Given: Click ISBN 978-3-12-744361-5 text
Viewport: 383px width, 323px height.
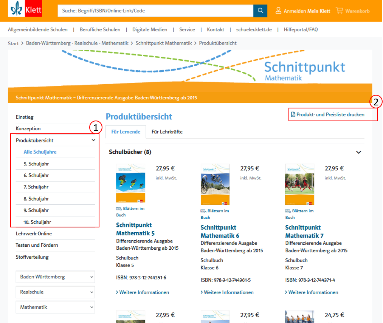Looking at the screenshot, I should pos(226,280).
